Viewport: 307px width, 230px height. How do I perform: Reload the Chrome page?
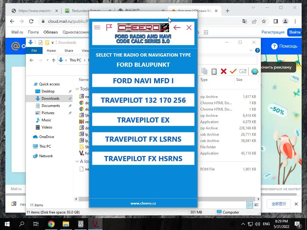(x=31, y=21)
